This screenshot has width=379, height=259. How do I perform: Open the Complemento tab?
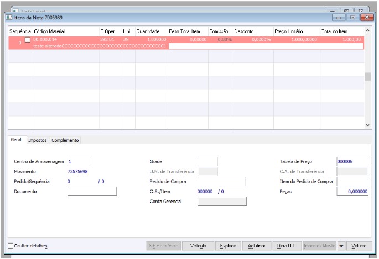pos(65,140)
